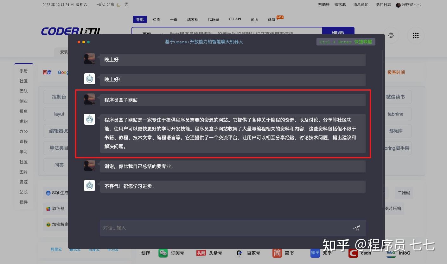Click the apps grid icon top right
The height and width of the screenshot is (264, 447).
(x=416, y=35)
